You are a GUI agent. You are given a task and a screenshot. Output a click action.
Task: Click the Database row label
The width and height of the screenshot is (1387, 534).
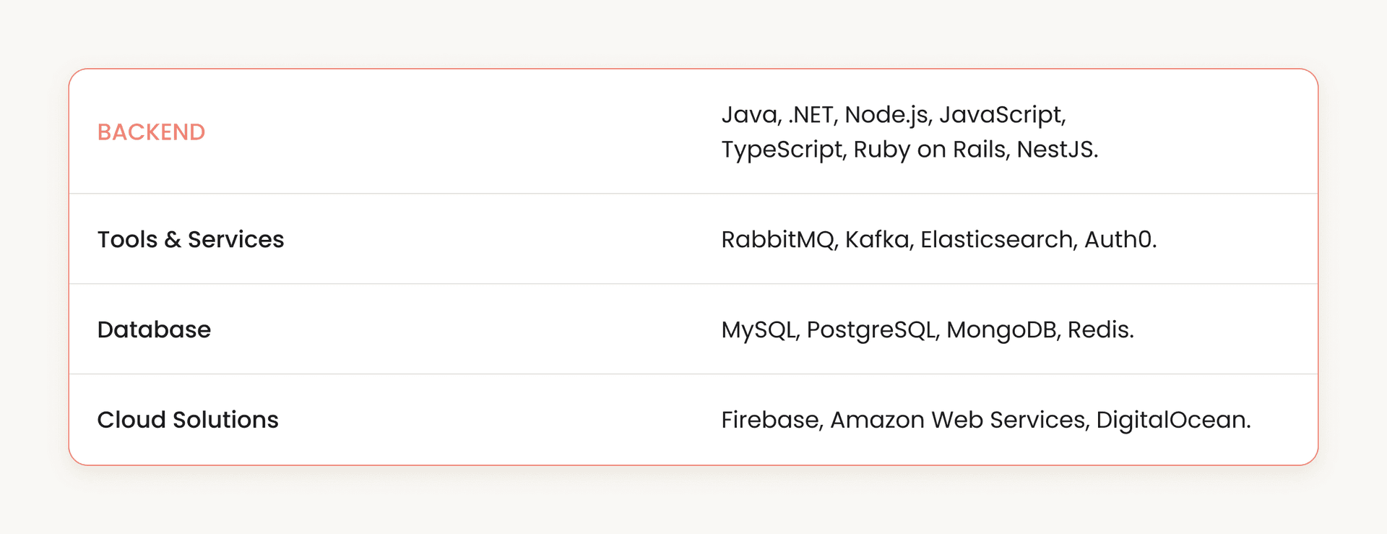click(x=154, y=330)
